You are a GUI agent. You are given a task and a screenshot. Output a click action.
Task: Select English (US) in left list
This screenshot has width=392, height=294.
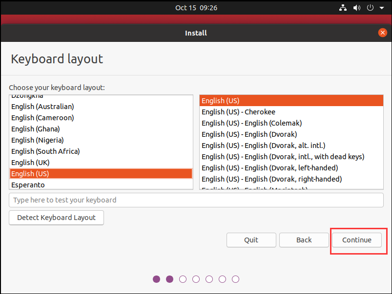pyautogui.click(x=101, y=174)
